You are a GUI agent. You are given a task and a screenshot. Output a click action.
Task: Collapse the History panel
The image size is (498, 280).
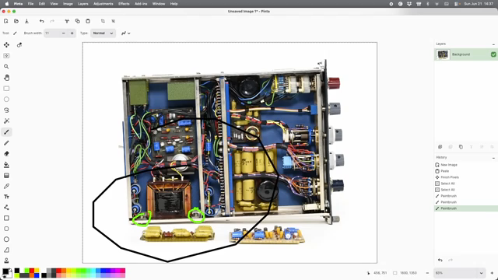click(x=493, y=158)
